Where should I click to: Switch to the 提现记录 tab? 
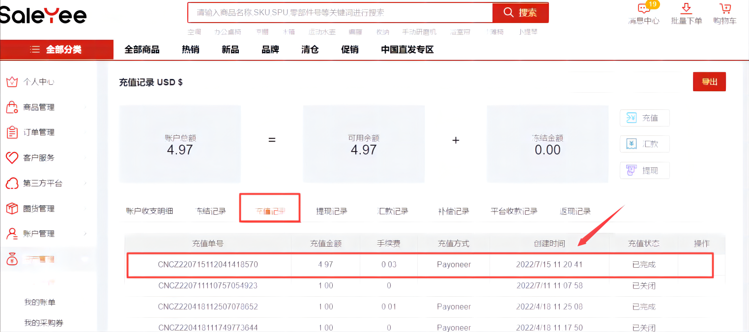point(332,211)
